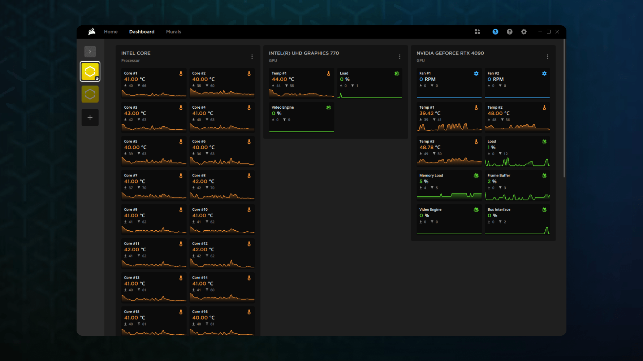The image size is (643, 361).
Task: Minimize the iCUE window
Action: point(540,32)
